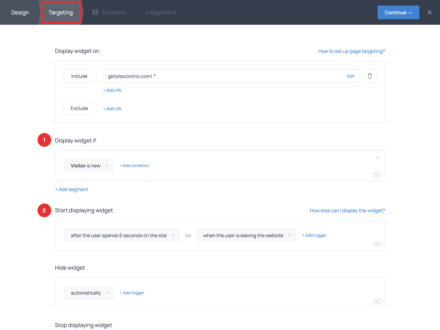Remove the 'Visitor is new' condition
Screen dimensions: 440x330
pos(107,166)
